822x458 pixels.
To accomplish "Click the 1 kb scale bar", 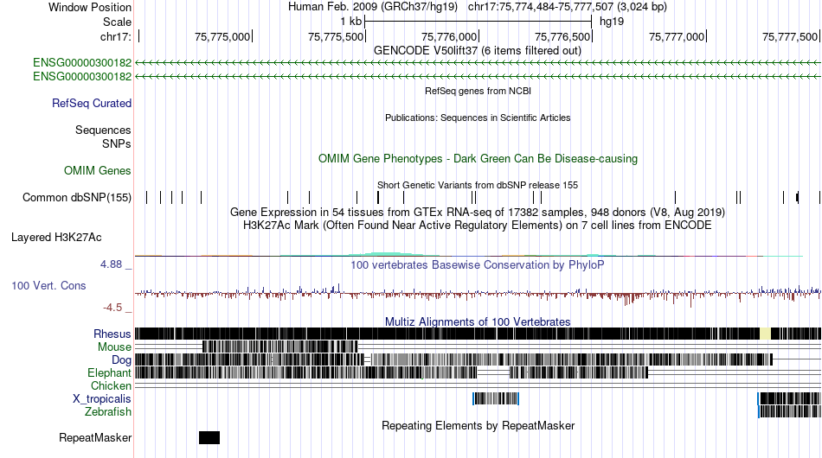I will point(478,22).
